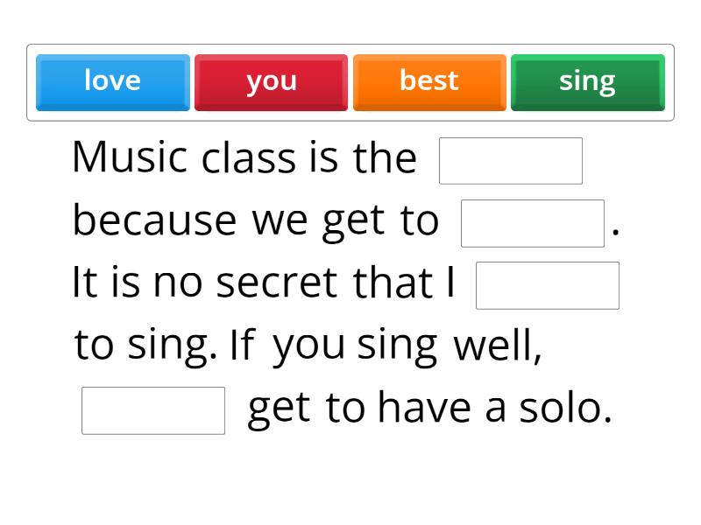Select the blank after "because we get to"
This screenshot has width=701, height=525.
[533, 223]
